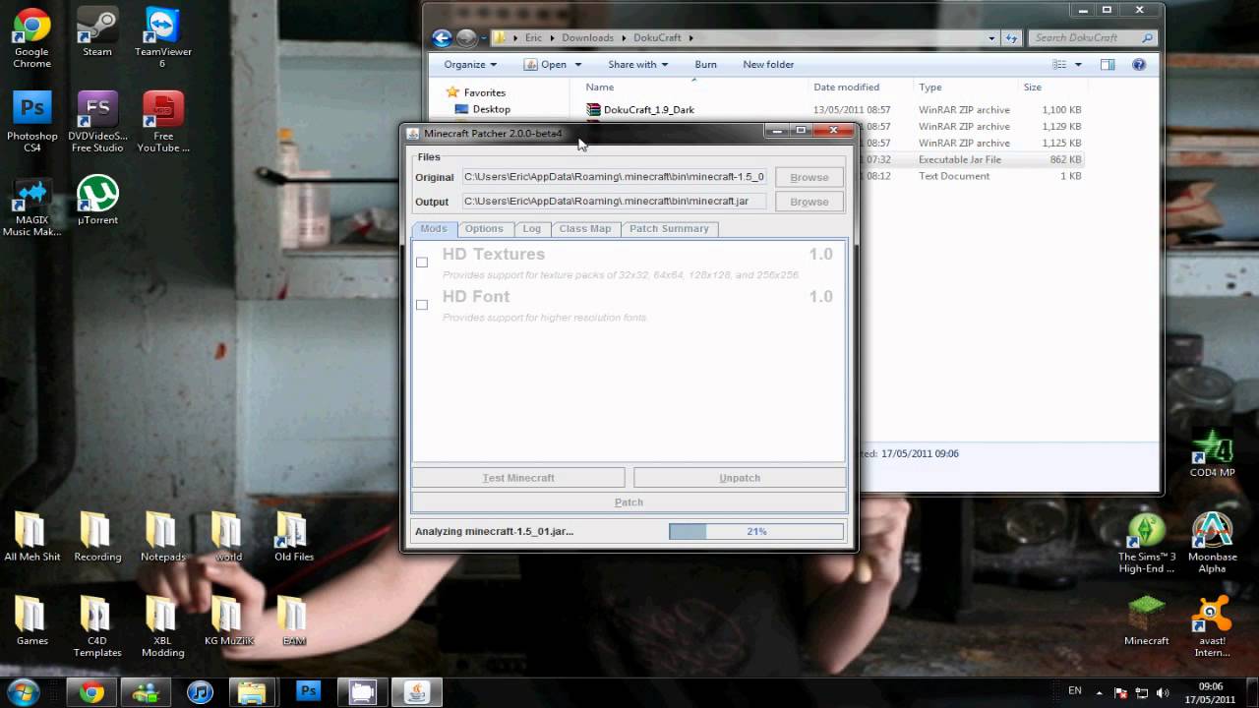Click the Original file path field
1259x708 pixels.
615,177
